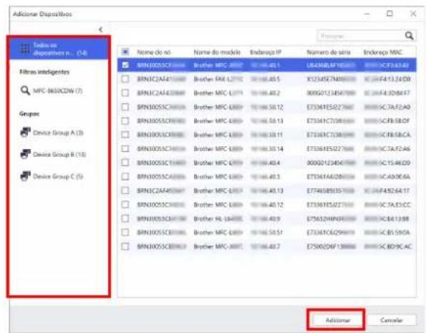Click the node name in the 40.3 row
426x333 pixels.
161,177
